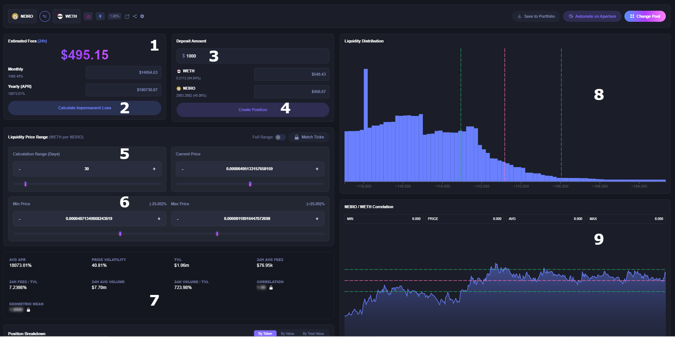Open the WETH token selector
675x337 pixels.
coord(67,16)
